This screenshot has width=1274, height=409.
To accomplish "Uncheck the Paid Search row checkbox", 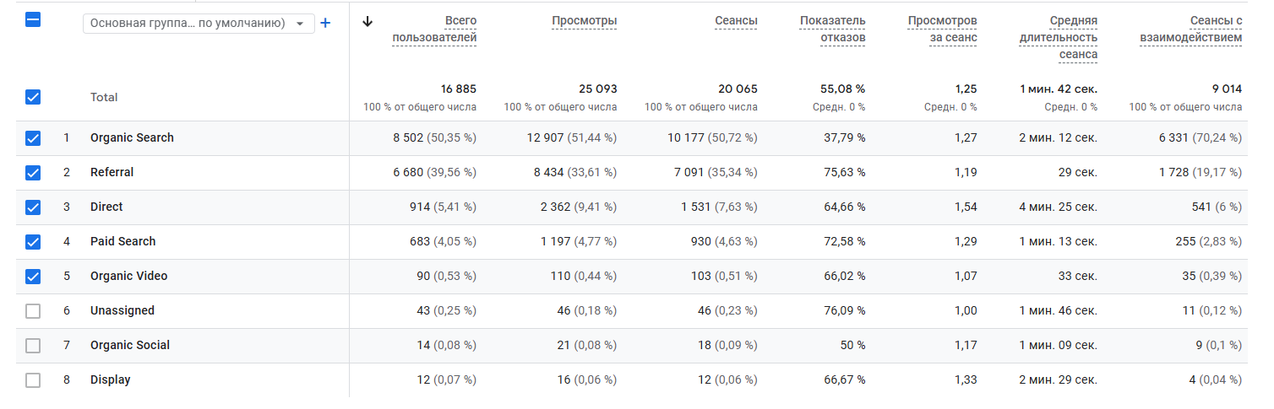I will click(33, 242).
